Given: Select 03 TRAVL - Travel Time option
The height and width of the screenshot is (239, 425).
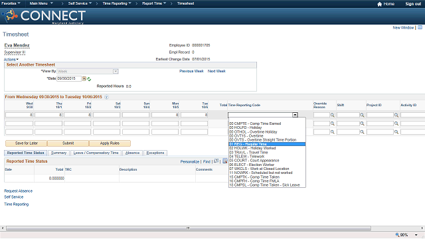Looking at the screenshot, I should pyautogui.click(x=267, y=152).
